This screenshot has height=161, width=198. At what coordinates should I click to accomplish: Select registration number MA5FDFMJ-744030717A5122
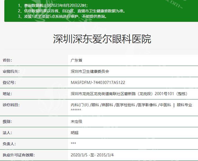(98, 83)
